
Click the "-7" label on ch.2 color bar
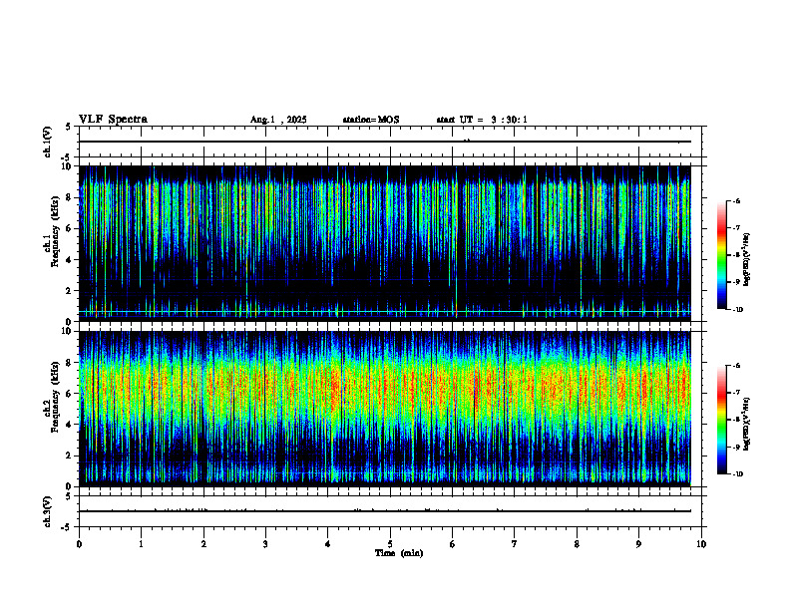pos(737,393)
